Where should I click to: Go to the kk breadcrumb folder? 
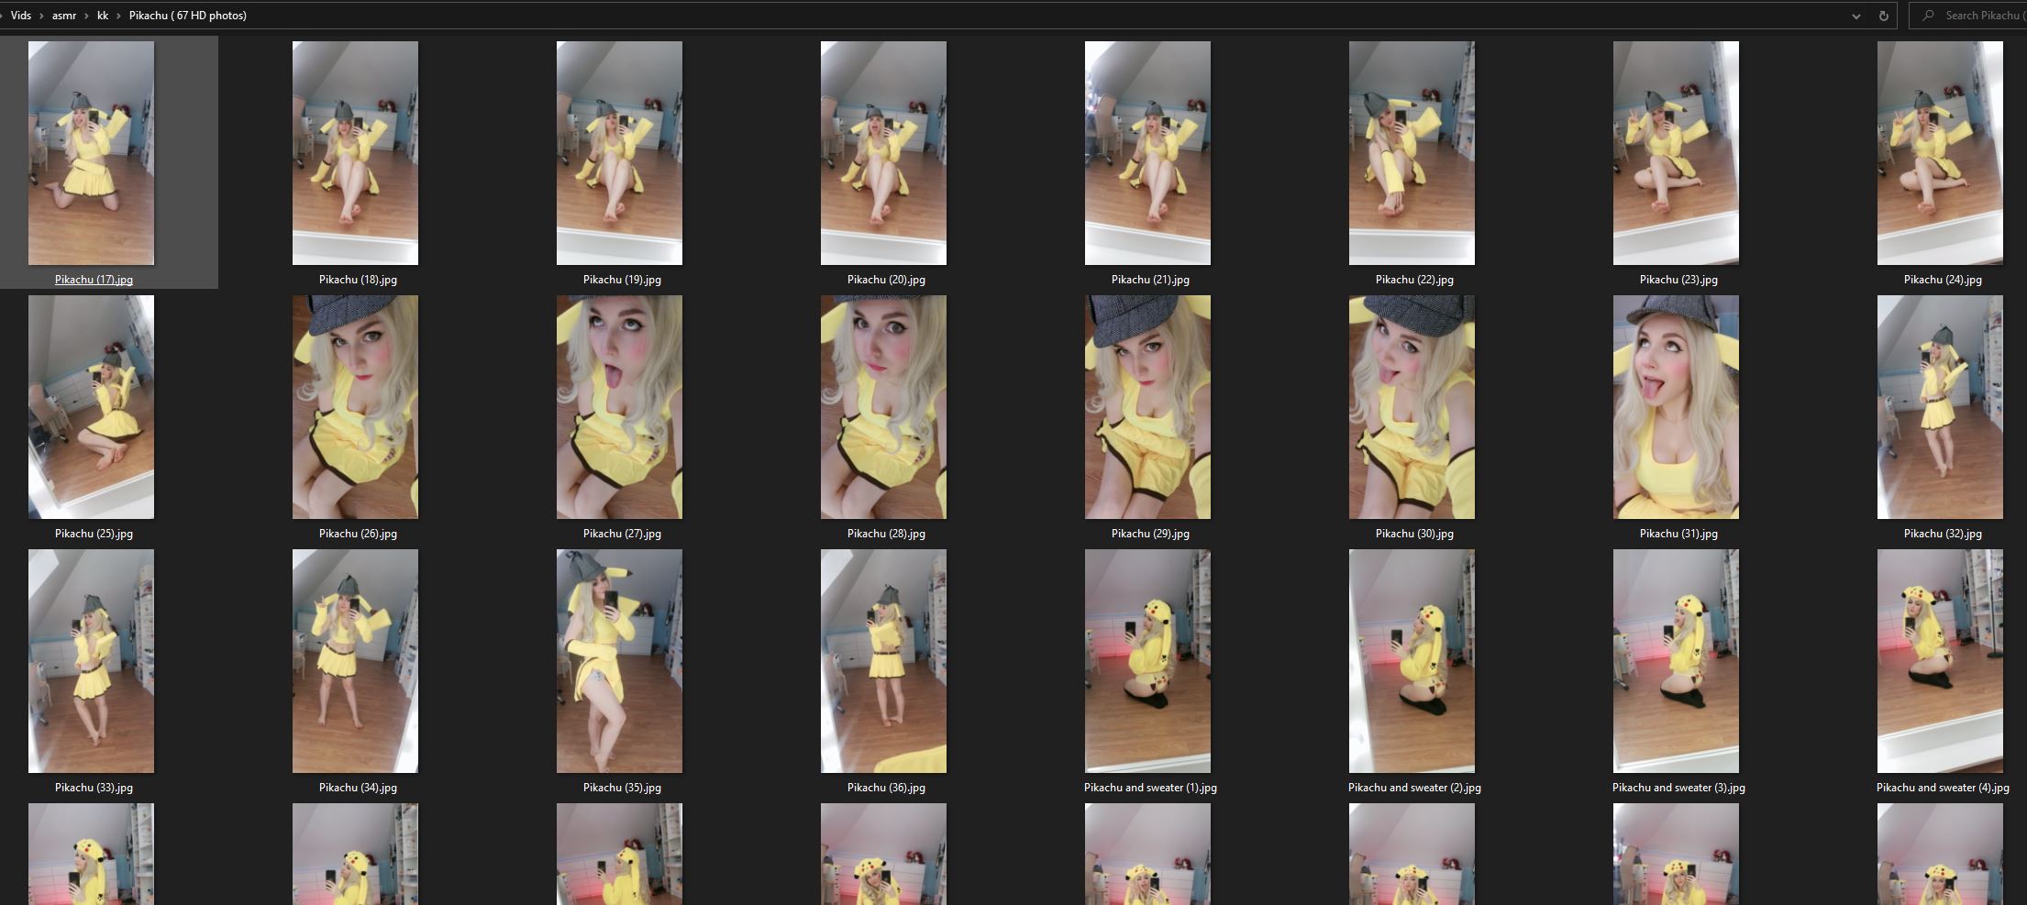click(x=103, y=16)
